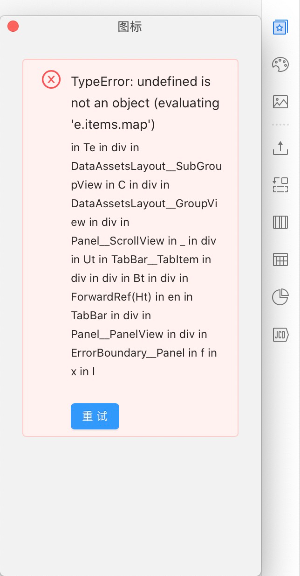
Task: Click the dotted divider in the sidebar
Action: pos(280,125)
